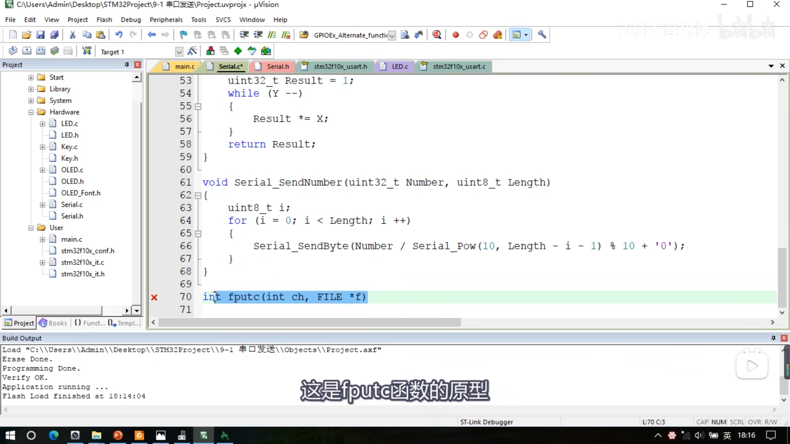The image size is (790, 444).
Task: Pin the Project panel
Action: pos(127,64)
